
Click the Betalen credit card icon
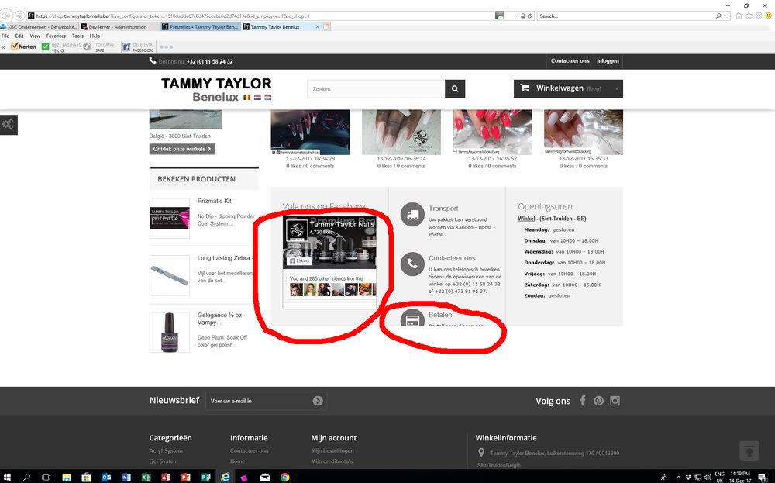412,319
